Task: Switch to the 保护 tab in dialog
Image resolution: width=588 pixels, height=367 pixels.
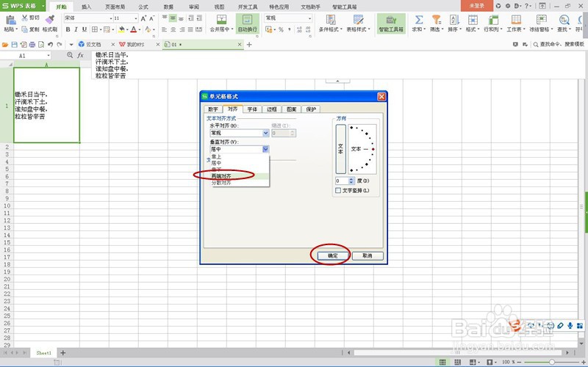Action: [x=311, y=109]
